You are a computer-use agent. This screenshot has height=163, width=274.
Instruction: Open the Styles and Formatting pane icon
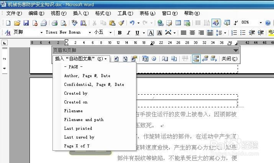[8, 32]
